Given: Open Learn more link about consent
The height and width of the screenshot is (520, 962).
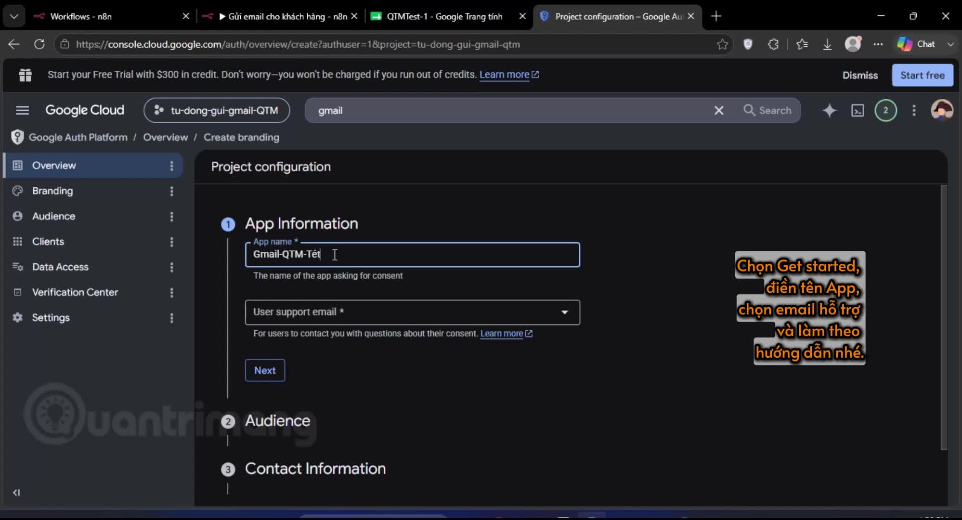Looking at the screenshot, I should (506, 334).
